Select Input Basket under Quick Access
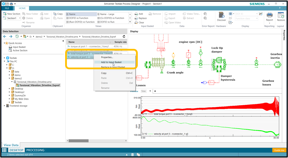Screen dimensions: 288x158 click(x=19, y=47)
